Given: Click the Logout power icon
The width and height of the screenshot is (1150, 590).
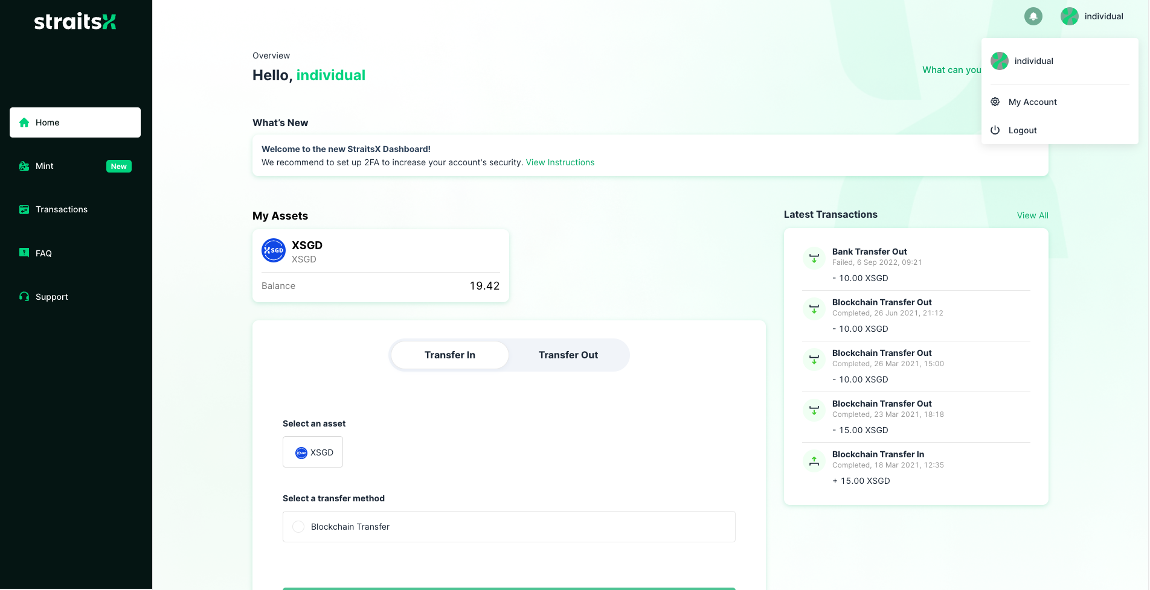Looking at the screenshot, I should coord(995,130).
